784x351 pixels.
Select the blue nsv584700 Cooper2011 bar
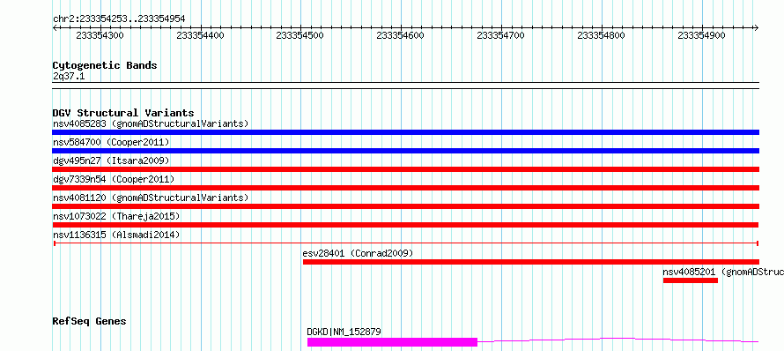[405, 151]
